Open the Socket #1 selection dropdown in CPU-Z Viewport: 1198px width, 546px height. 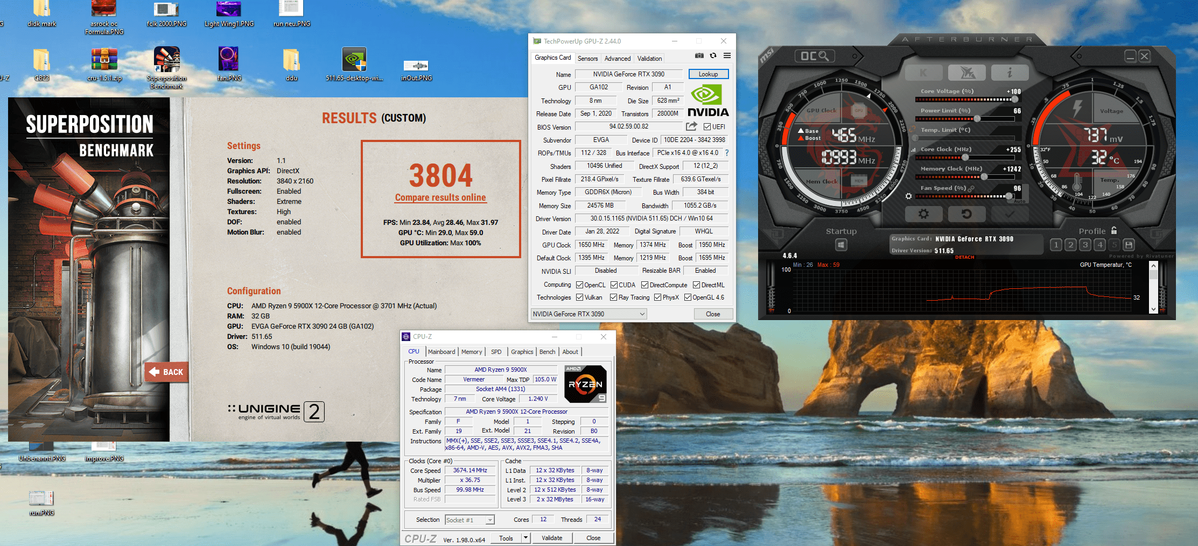(x=470, y=520)
